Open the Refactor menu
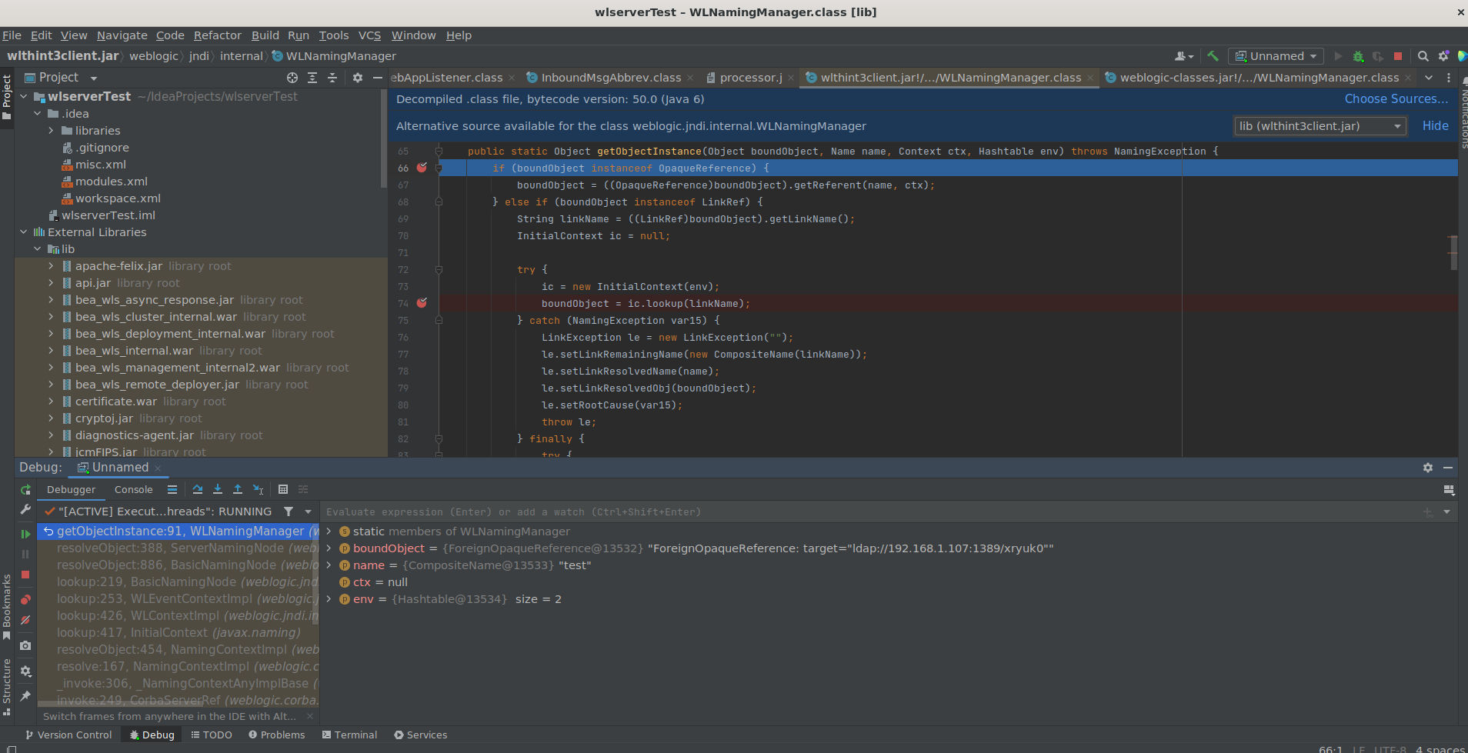 217,35
